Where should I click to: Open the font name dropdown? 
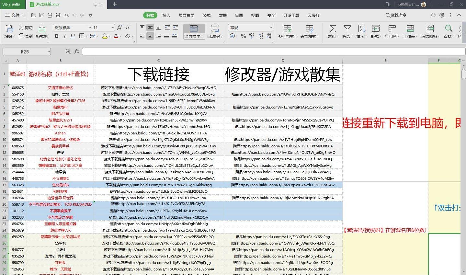(90, 27)
